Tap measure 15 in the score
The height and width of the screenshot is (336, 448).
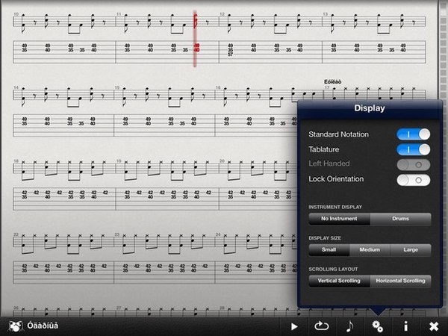click(164, 111)
